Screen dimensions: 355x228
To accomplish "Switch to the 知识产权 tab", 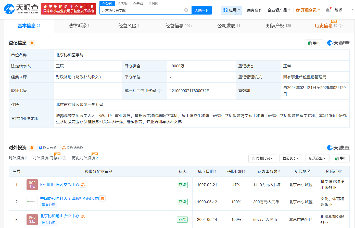I will coord(278,26).
